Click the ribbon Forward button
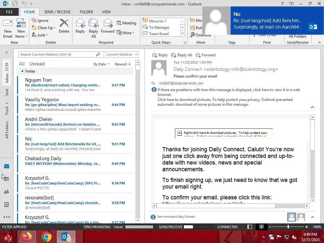 tap(108, 26)
